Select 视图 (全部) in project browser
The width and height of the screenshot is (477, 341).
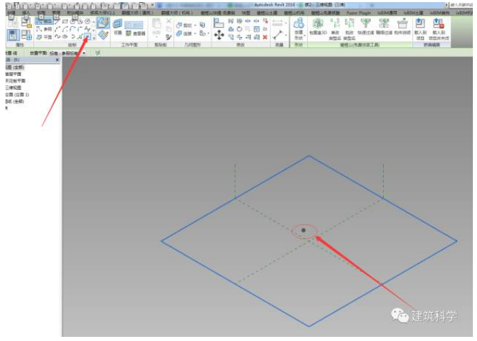tap(14, 67)
